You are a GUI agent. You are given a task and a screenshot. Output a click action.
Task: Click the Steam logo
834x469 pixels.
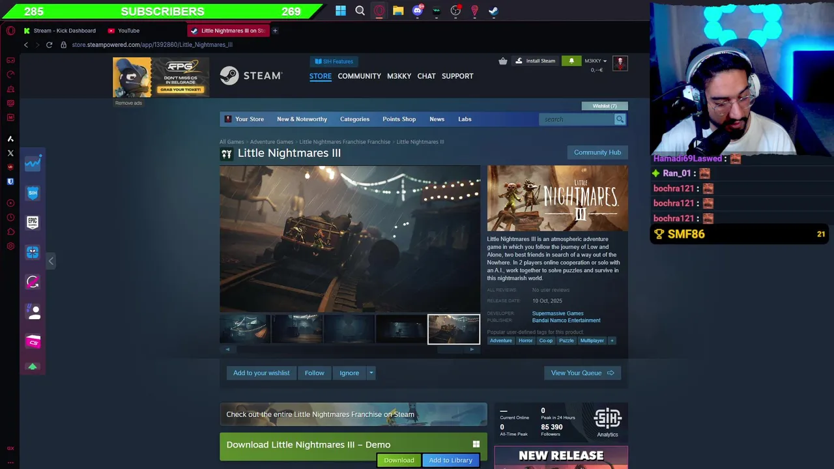(x=251, y=76)
